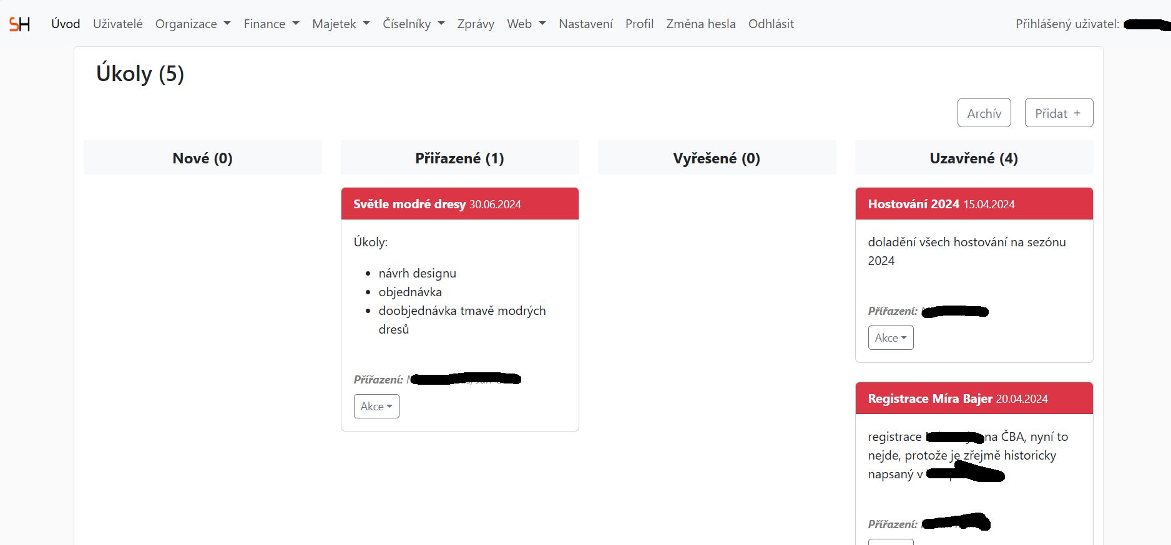The width and height of the screenshot is (1171, 545).
Task: Click the Úvod navigation link
Action: pos(66,24)
